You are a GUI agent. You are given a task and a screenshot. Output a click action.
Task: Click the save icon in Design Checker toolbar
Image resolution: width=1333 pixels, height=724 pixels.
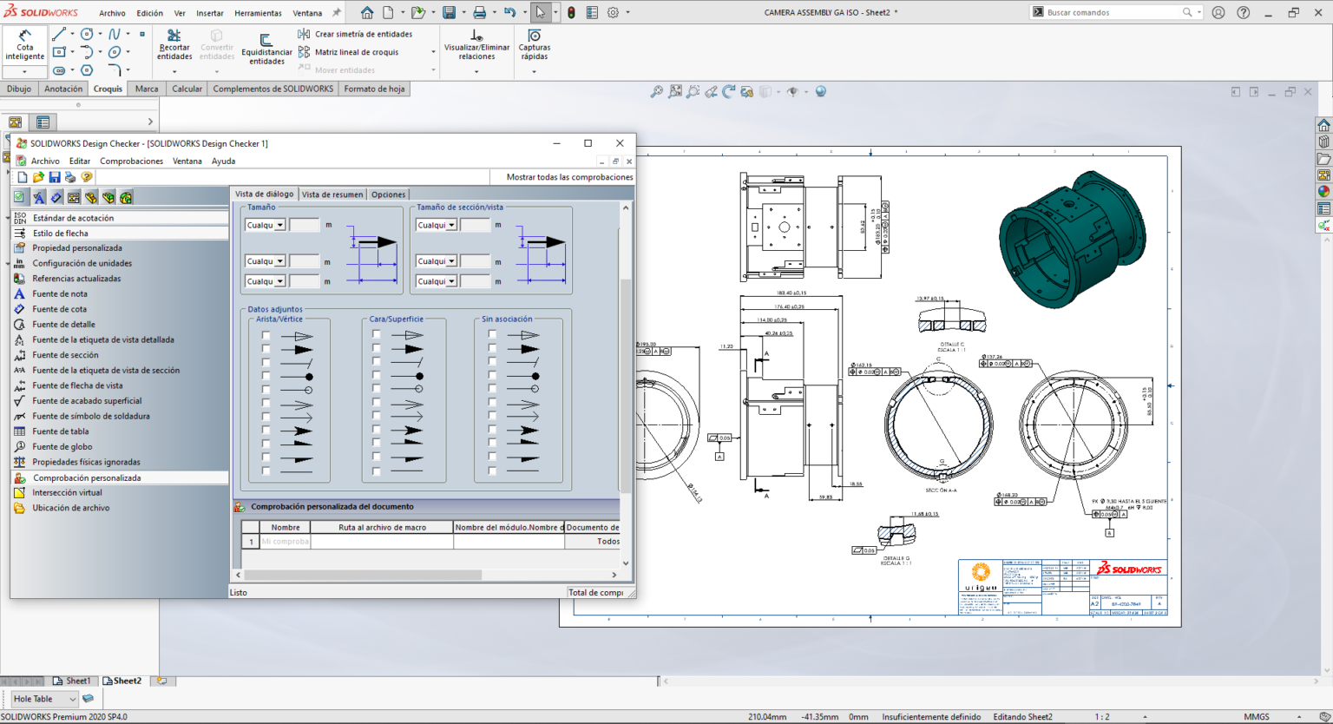(x=55, y=177)
